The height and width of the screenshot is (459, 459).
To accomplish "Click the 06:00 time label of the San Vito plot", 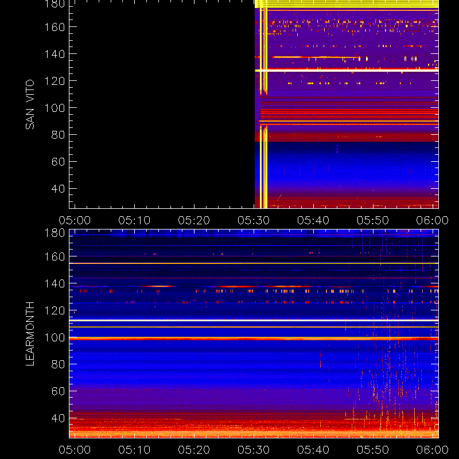I will pos(433,220).
